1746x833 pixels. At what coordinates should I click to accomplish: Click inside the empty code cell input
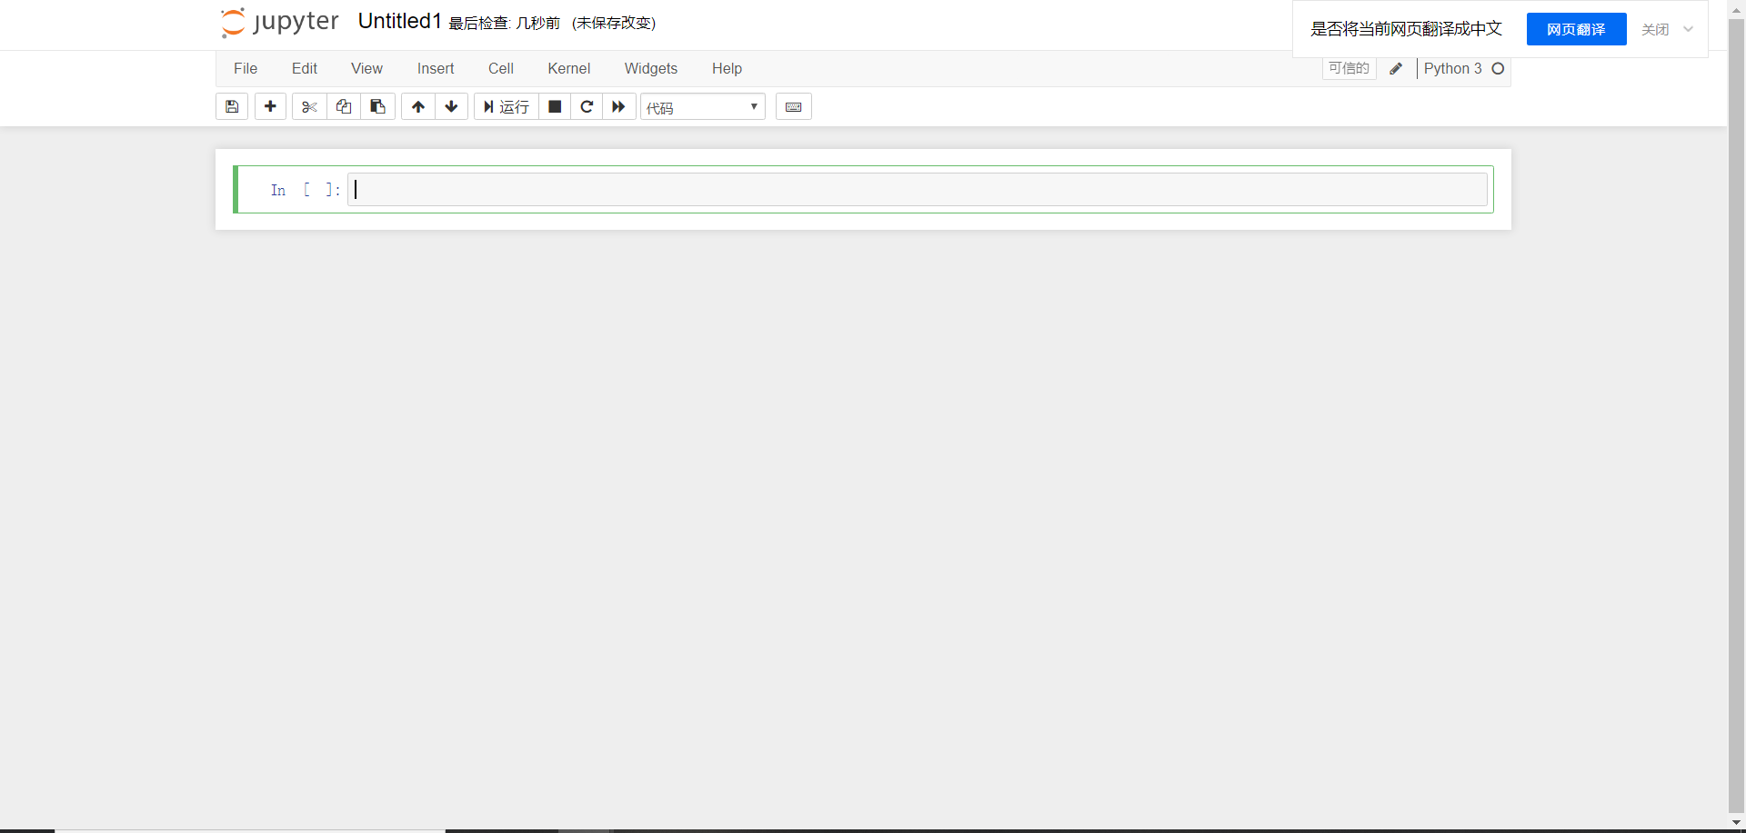(x=918, y=190)
